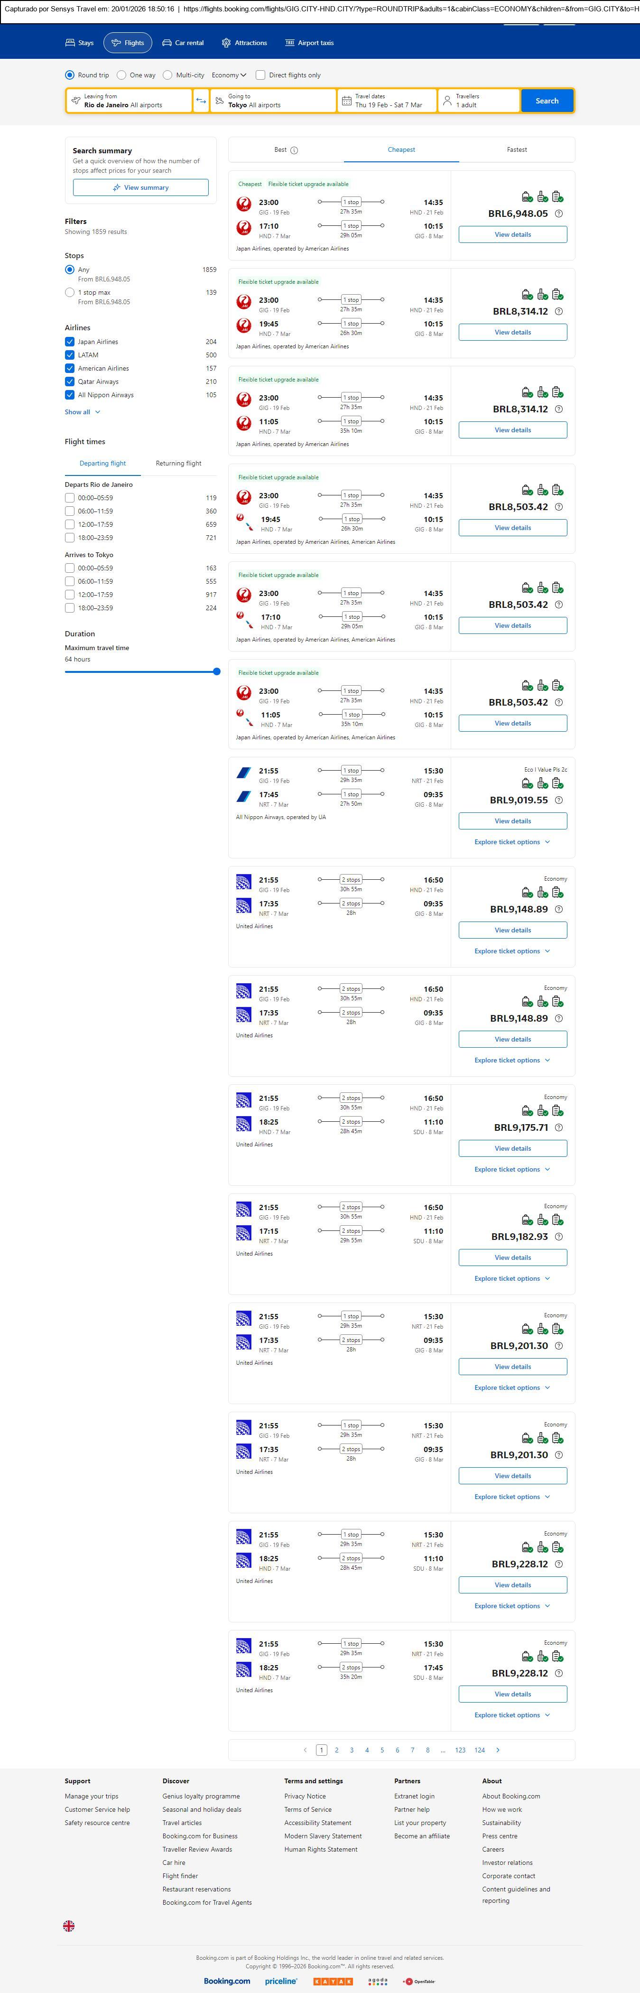The image size is (640, 1993).
Task: Select the One way radio button
Action: click(x=121, y=75)
